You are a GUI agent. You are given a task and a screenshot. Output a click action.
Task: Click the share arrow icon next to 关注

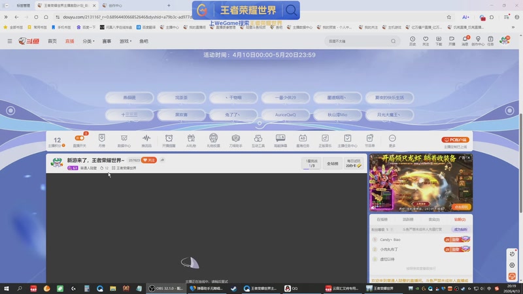pos(162,160)
